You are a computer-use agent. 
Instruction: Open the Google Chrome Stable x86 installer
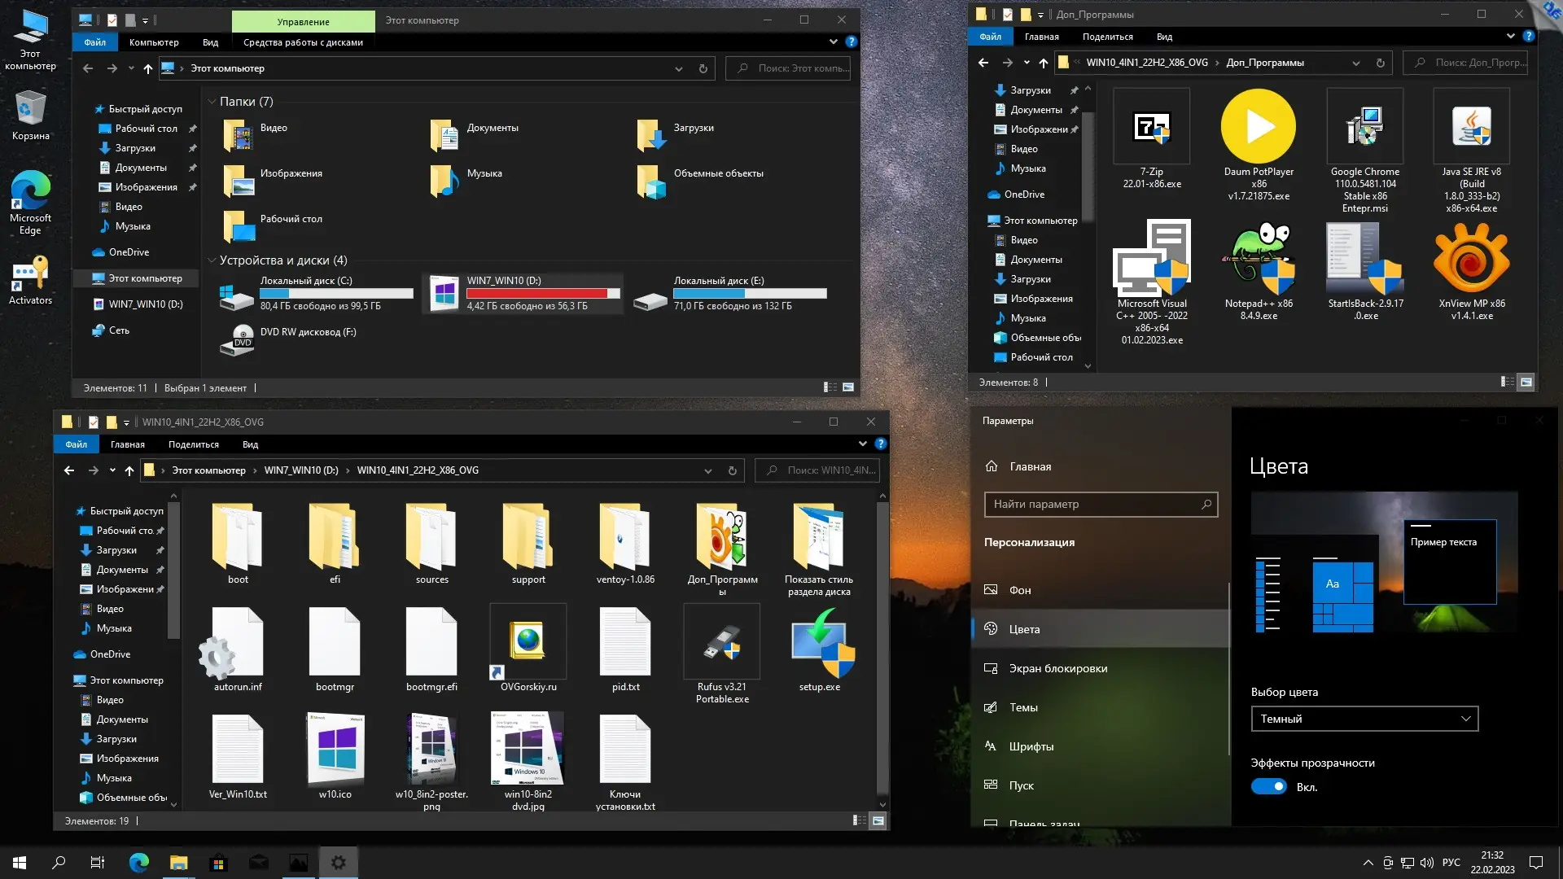1364,126
